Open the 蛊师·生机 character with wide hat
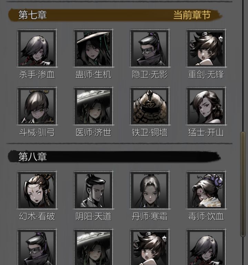The height and width of the screenshot is (265, 248). [93, 48]
